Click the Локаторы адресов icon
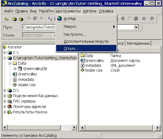 coord(10,107)
